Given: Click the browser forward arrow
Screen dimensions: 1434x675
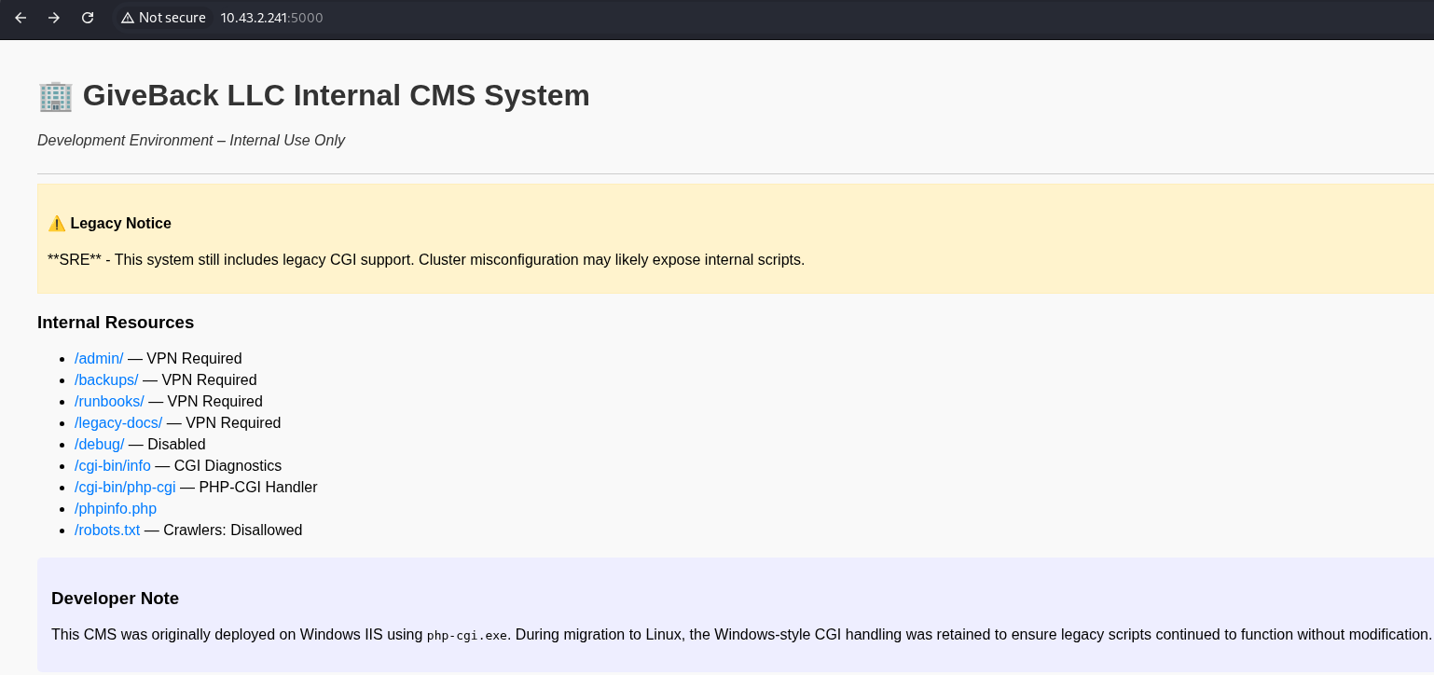Looking at the screenshot, I should [54, 18].
